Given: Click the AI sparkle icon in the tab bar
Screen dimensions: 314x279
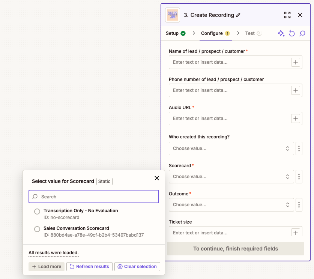Looking at the screenshot, I should pyautogui.click(x=281, y=33).
